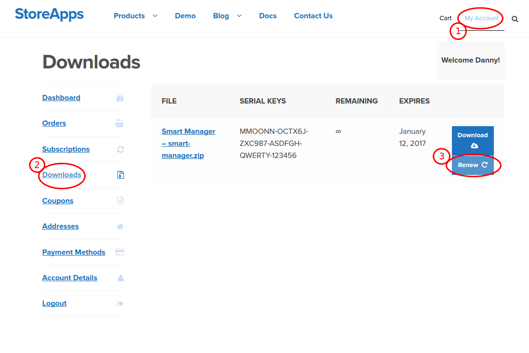Open Downloads in sidebar
The height and width of the screenshot is (353, 529).
pos(62,175)
